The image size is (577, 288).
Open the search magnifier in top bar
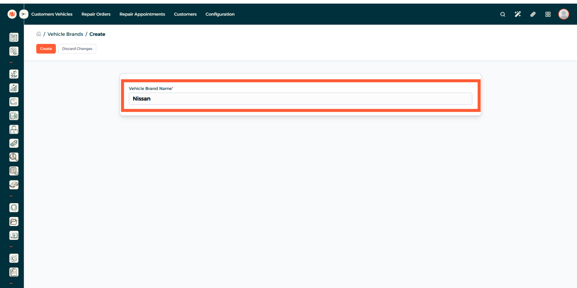(502, 14)
